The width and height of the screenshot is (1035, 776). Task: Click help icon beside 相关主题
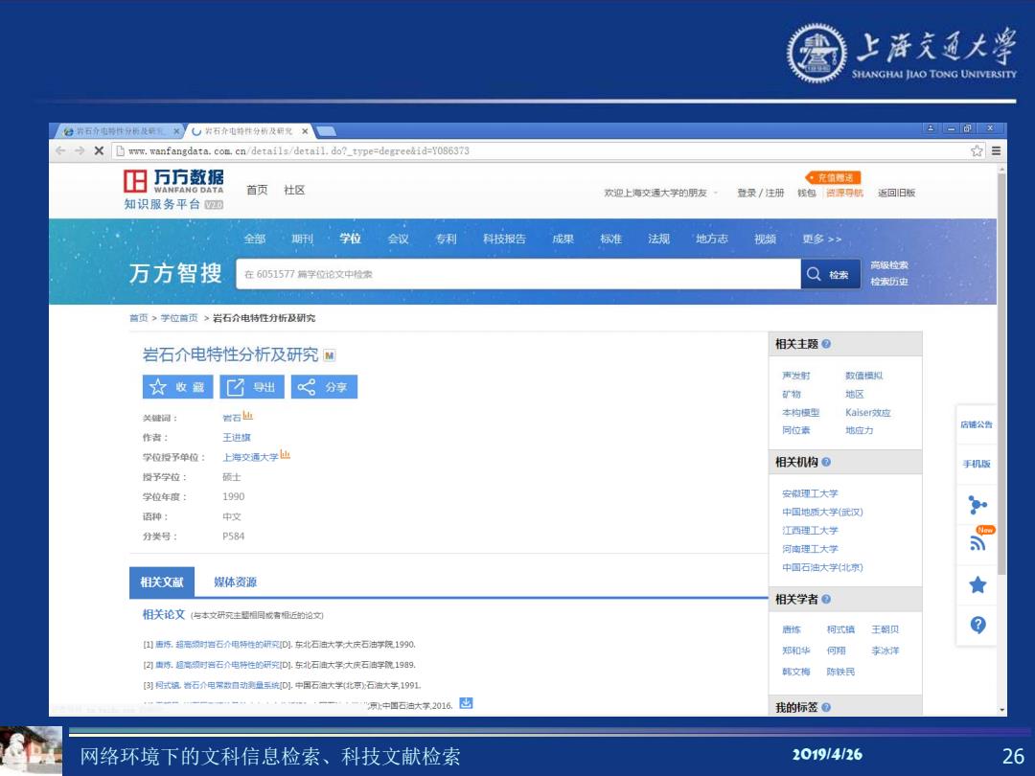tap(826, 344)
